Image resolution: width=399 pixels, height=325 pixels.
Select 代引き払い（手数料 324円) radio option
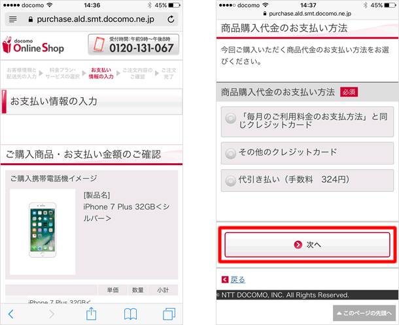307,181
